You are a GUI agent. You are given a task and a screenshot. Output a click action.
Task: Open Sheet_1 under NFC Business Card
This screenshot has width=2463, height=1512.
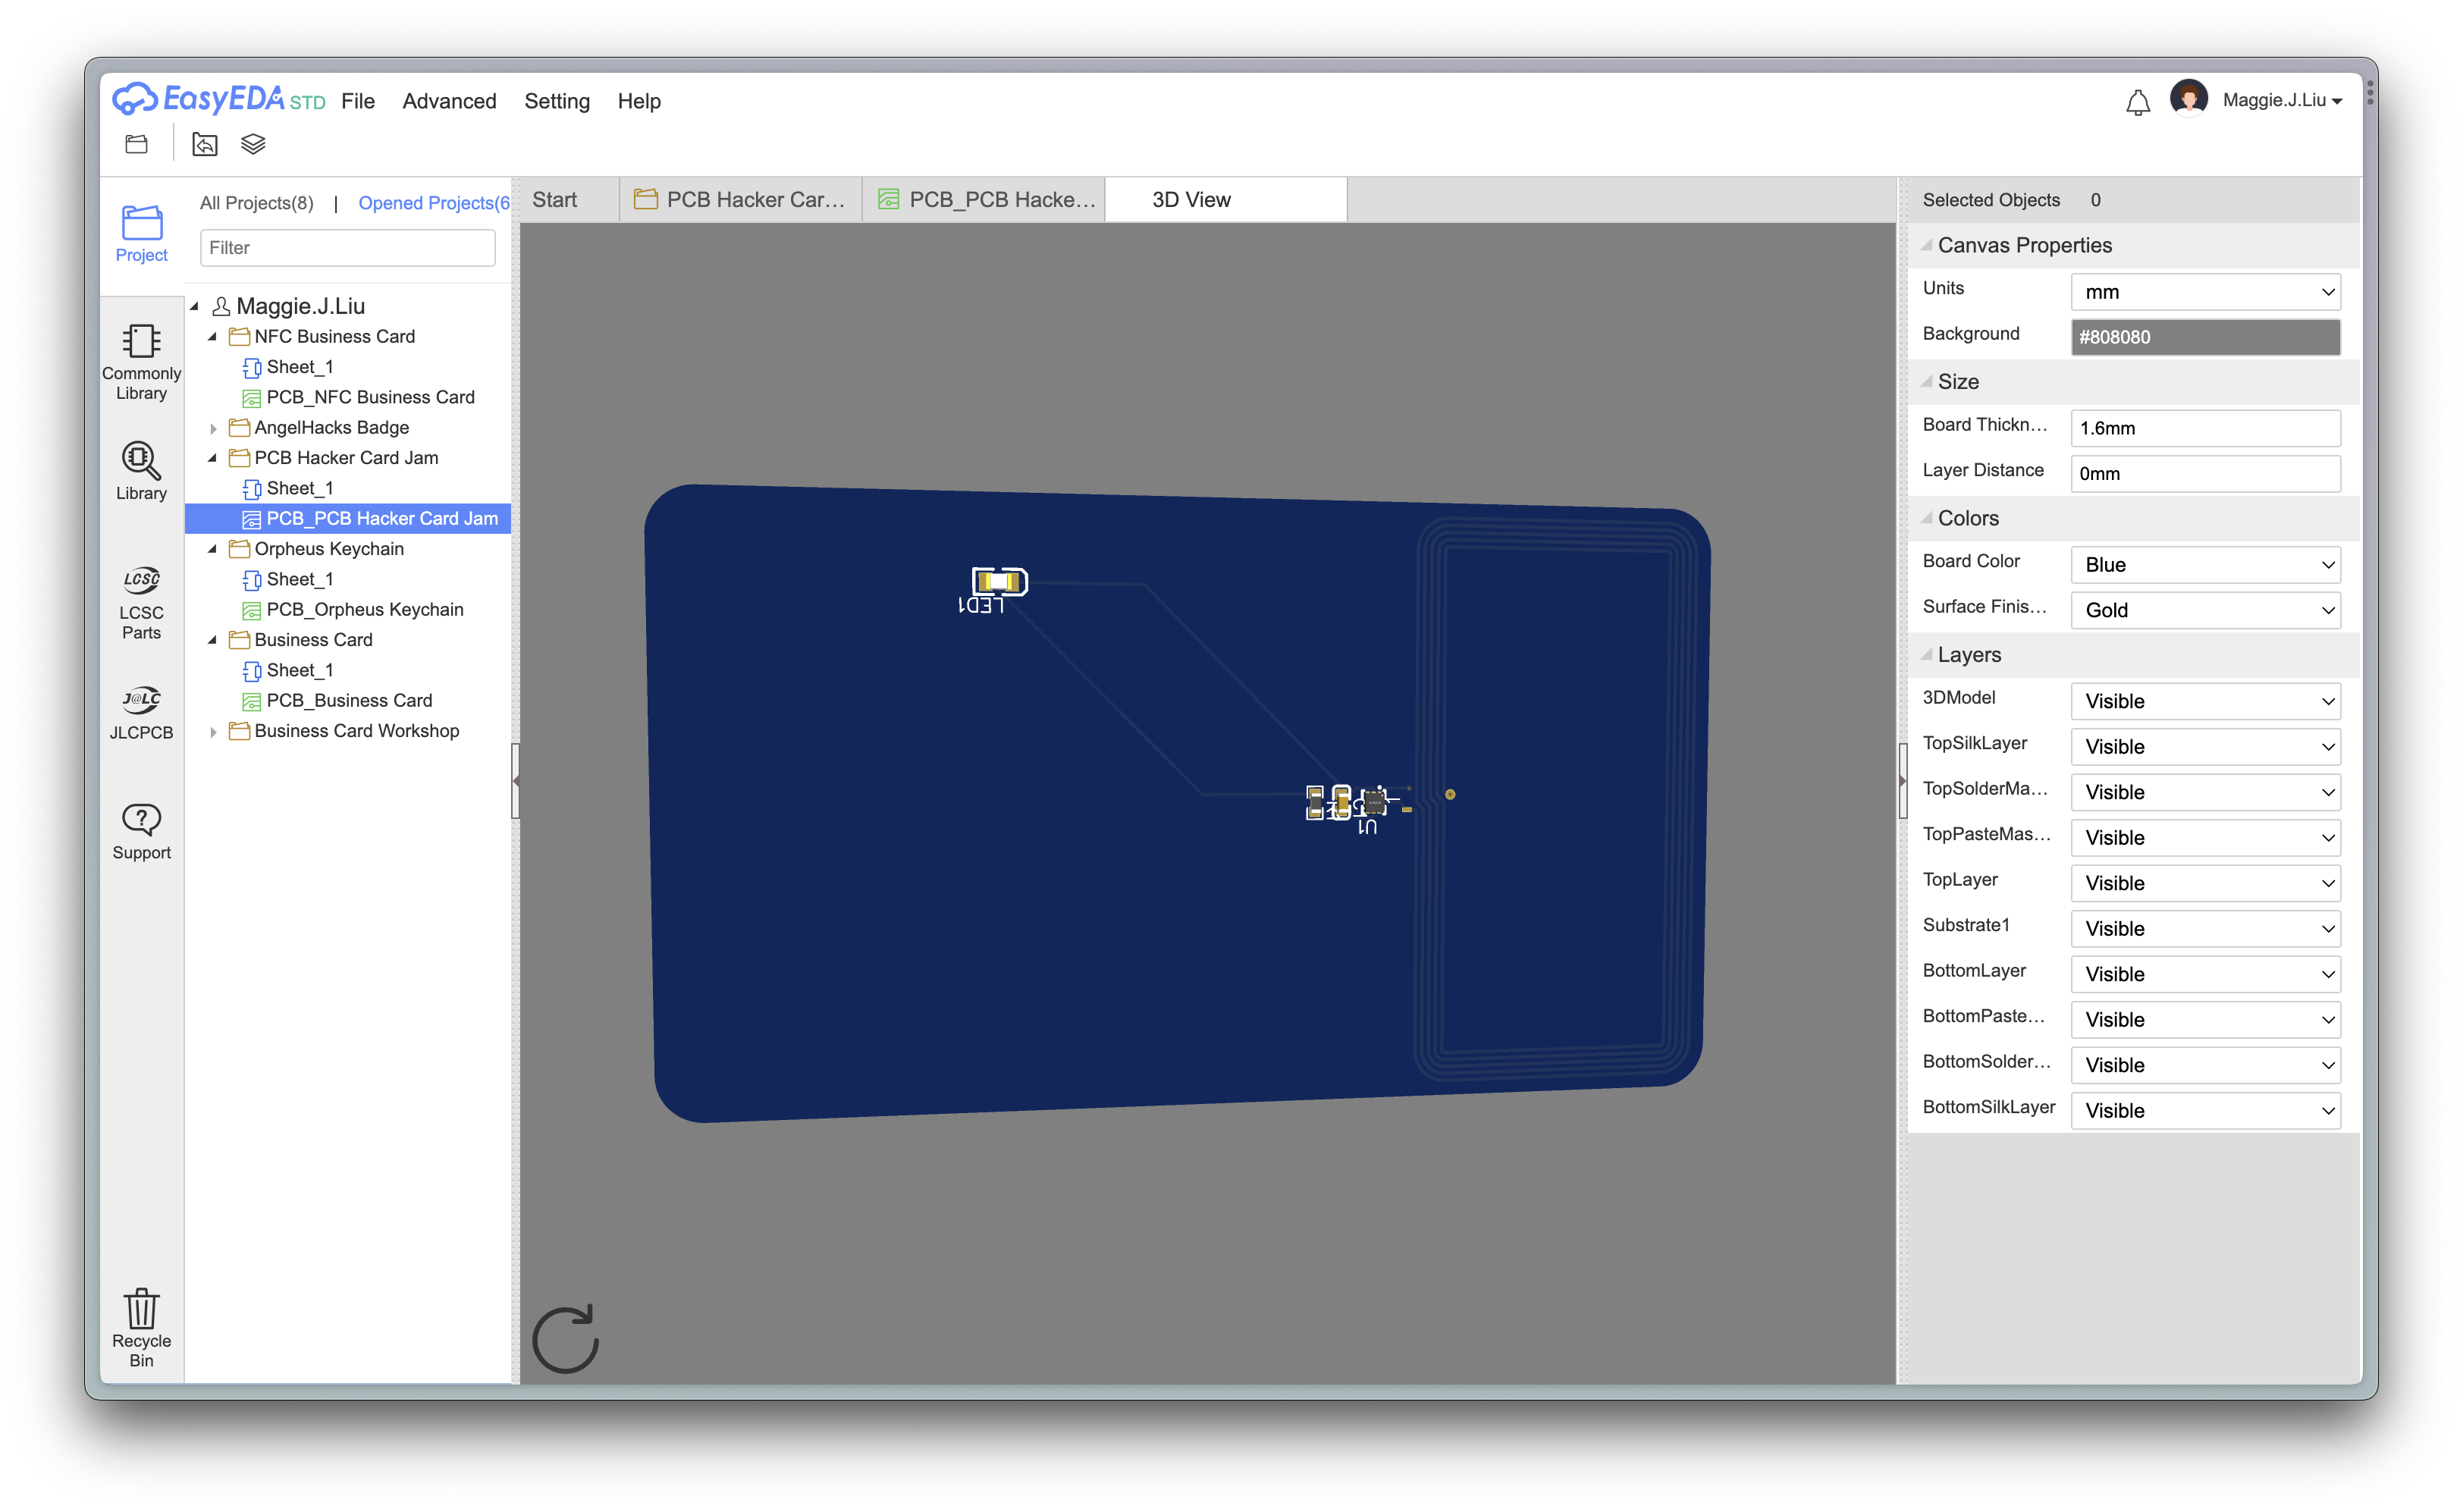(299, 367)
